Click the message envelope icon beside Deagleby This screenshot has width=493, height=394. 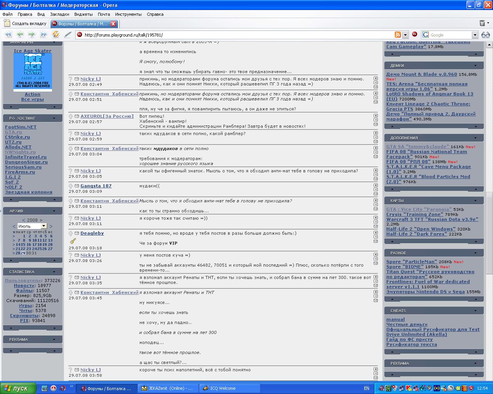pyautogui.click(x=77, y=234)
